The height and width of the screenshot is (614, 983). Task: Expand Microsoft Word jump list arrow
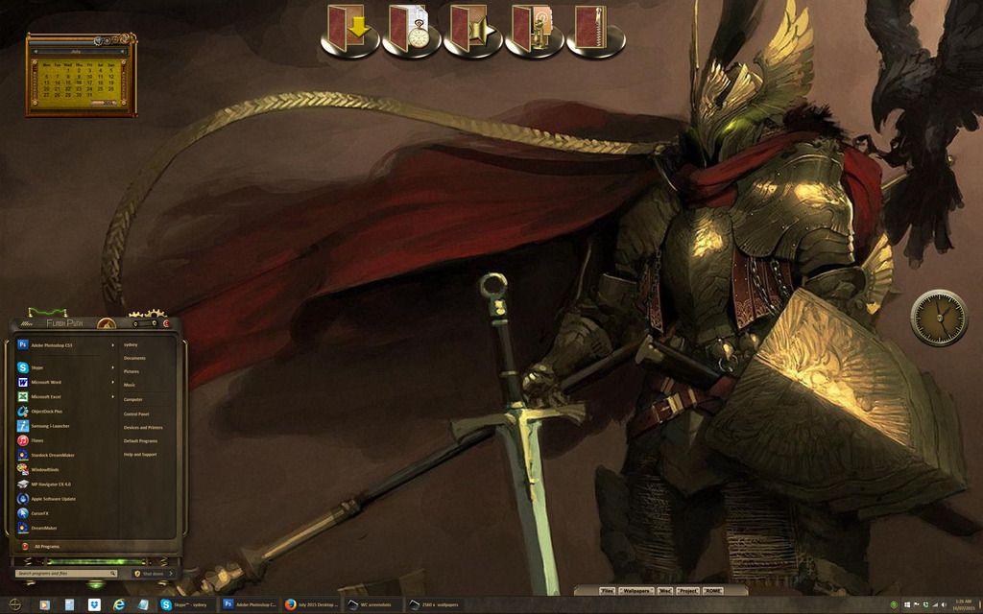(x=113, y=382)
